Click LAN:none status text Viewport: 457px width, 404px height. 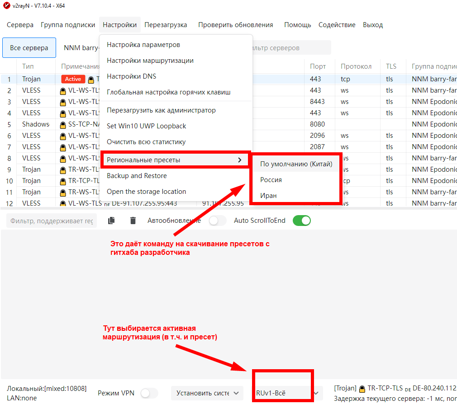click(x=22, y=398)
